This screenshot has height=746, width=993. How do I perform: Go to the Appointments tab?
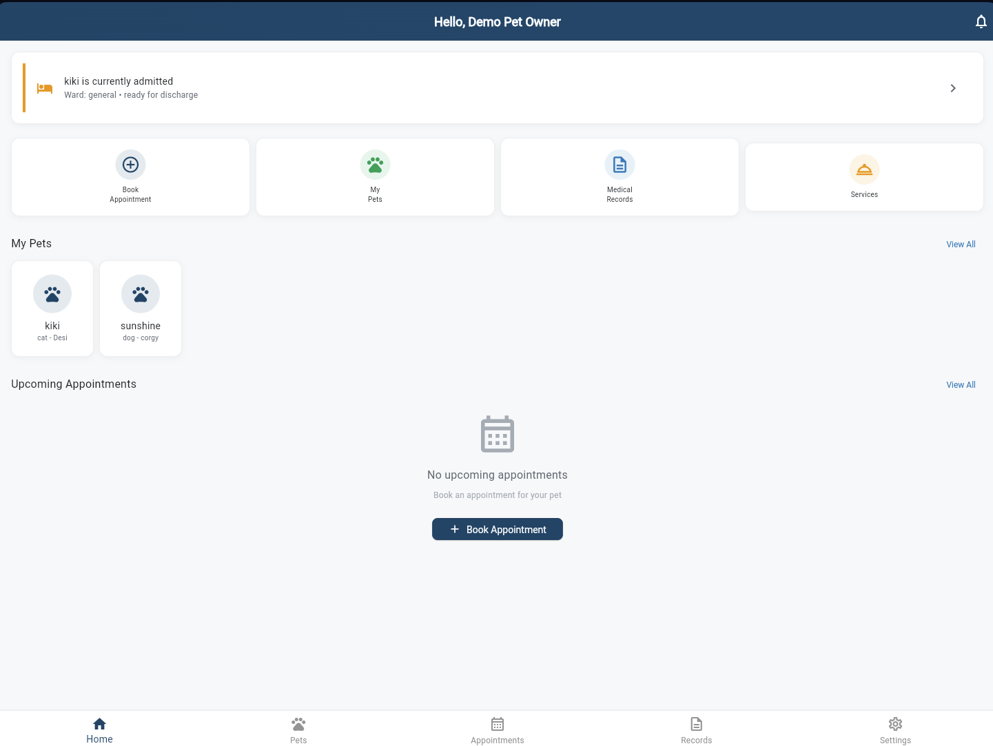(x=497, y=730)
